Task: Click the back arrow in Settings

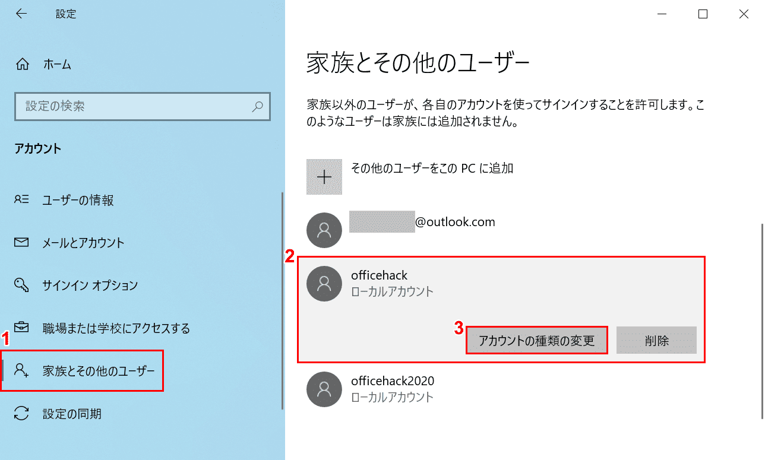Action: pyautogui.click(x=21, y=14)
